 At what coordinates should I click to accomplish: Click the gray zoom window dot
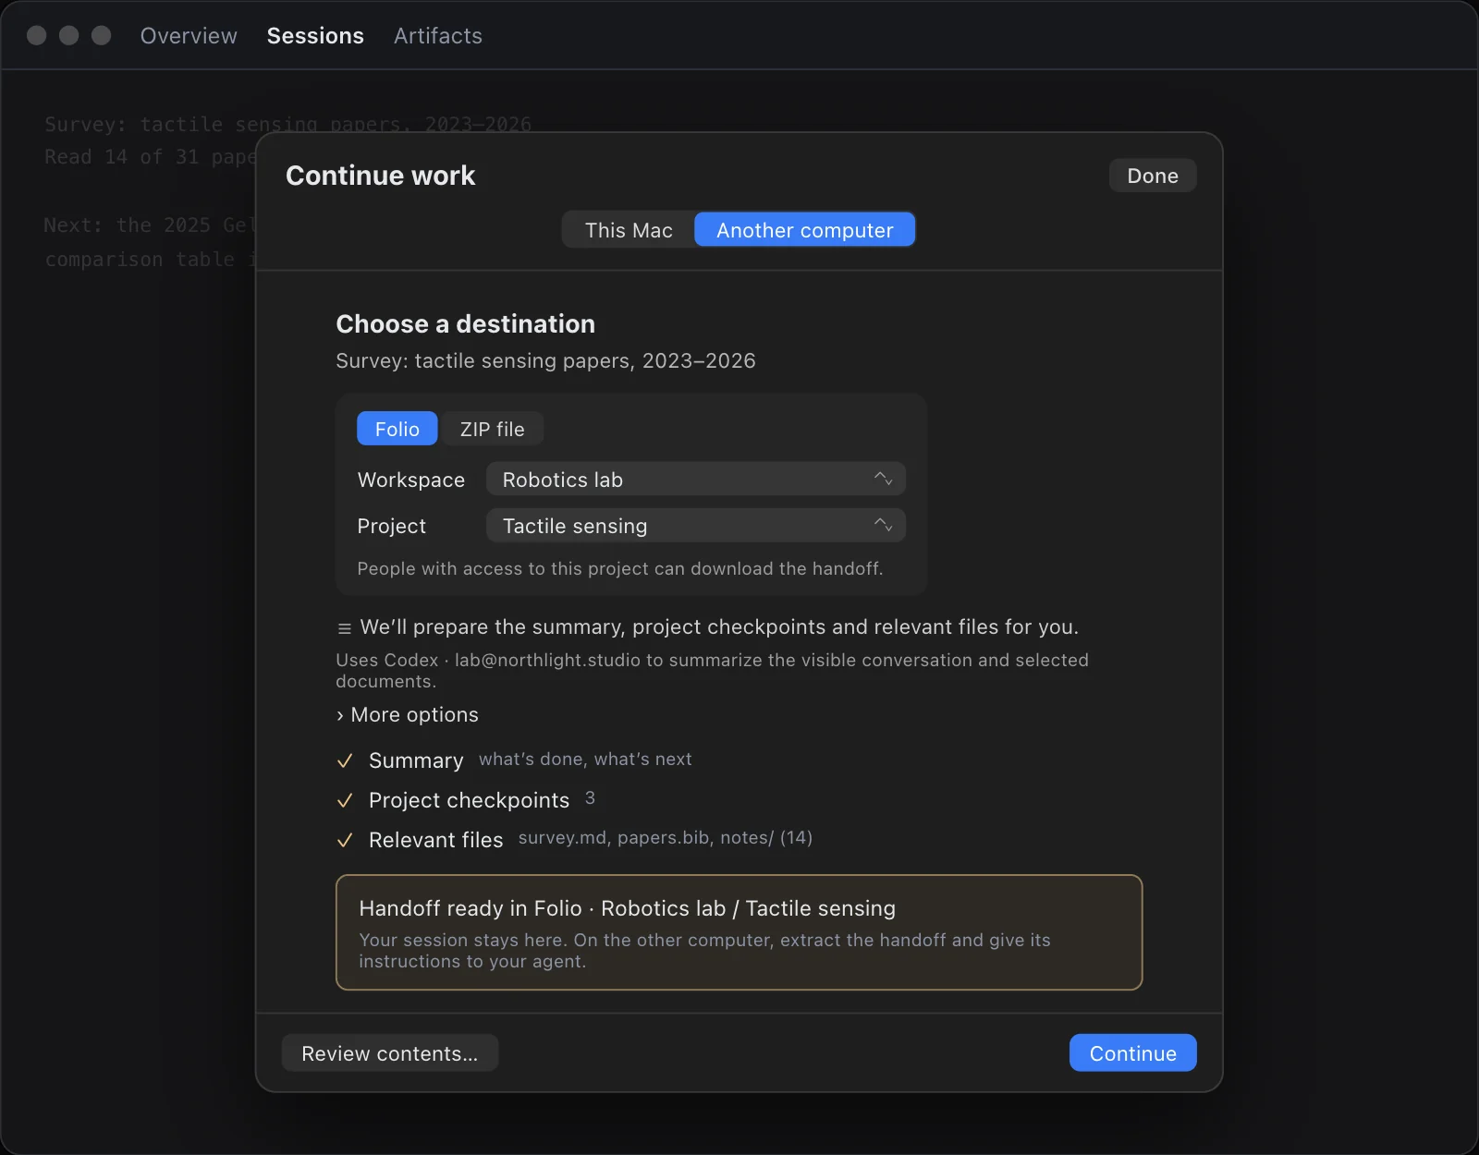(102, 35)
